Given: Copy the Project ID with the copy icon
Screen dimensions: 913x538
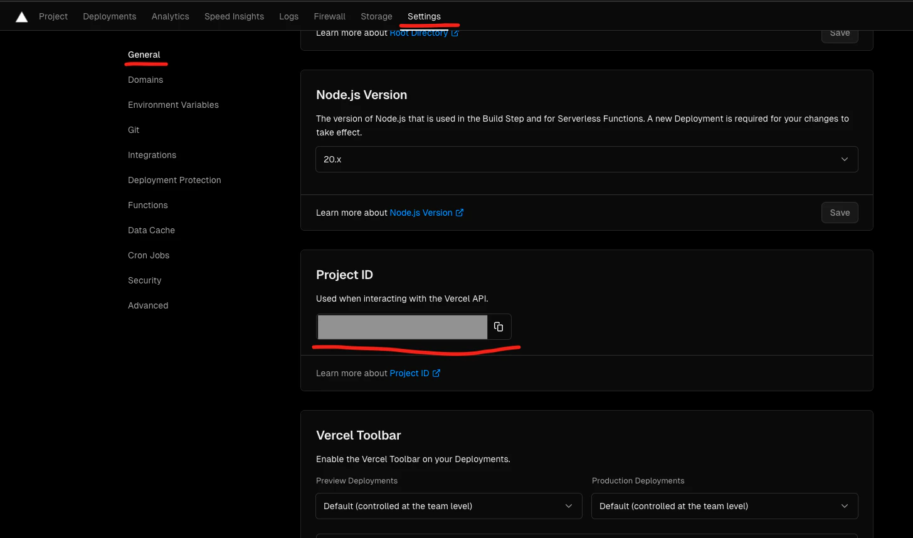Looking at the screenshot, I should click(499, 327).
